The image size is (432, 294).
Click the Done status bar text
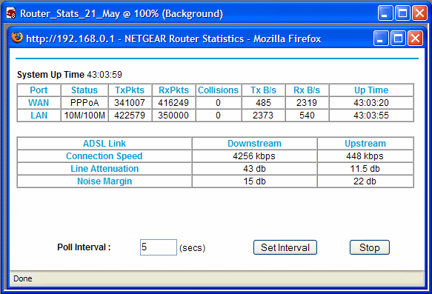(x=23, y=278)
